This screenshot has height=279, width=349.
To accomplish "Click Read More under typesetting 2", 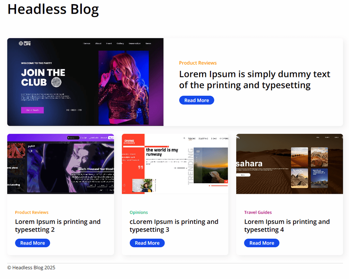I will [32, 243].
